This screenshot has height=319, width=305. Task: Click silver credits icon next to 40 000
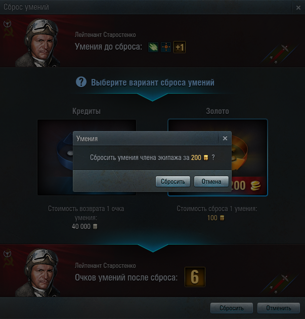point(95,226)
